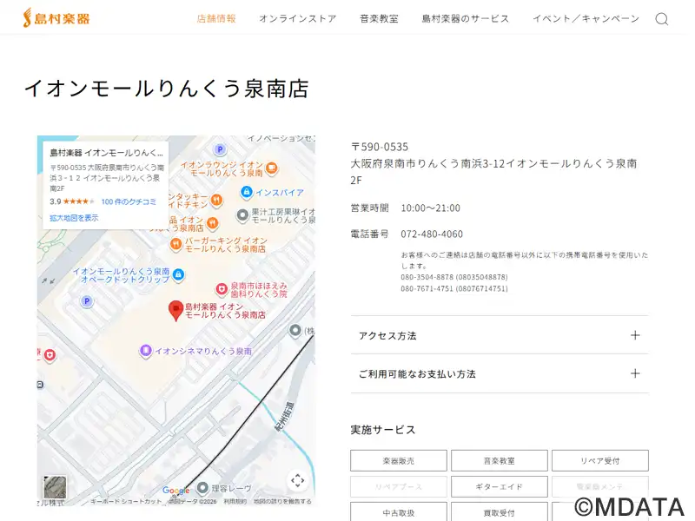The height and width of the screenshot is (521, 695).
Task: Click the Google logo on the map
Action: (x=175, y=490)
